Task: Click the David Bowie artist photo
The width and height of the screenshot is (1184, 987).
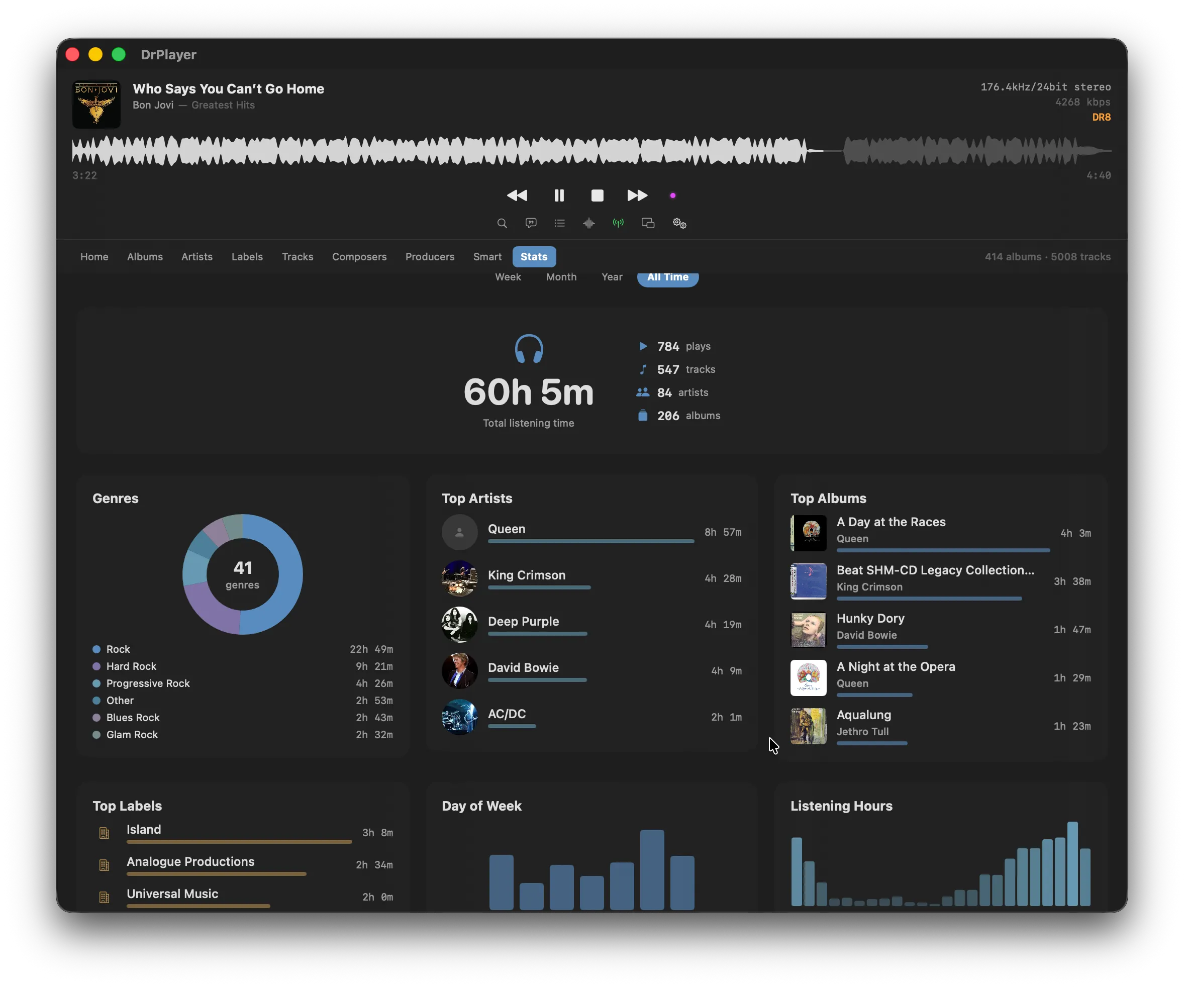Action: [x=459, y=671]
